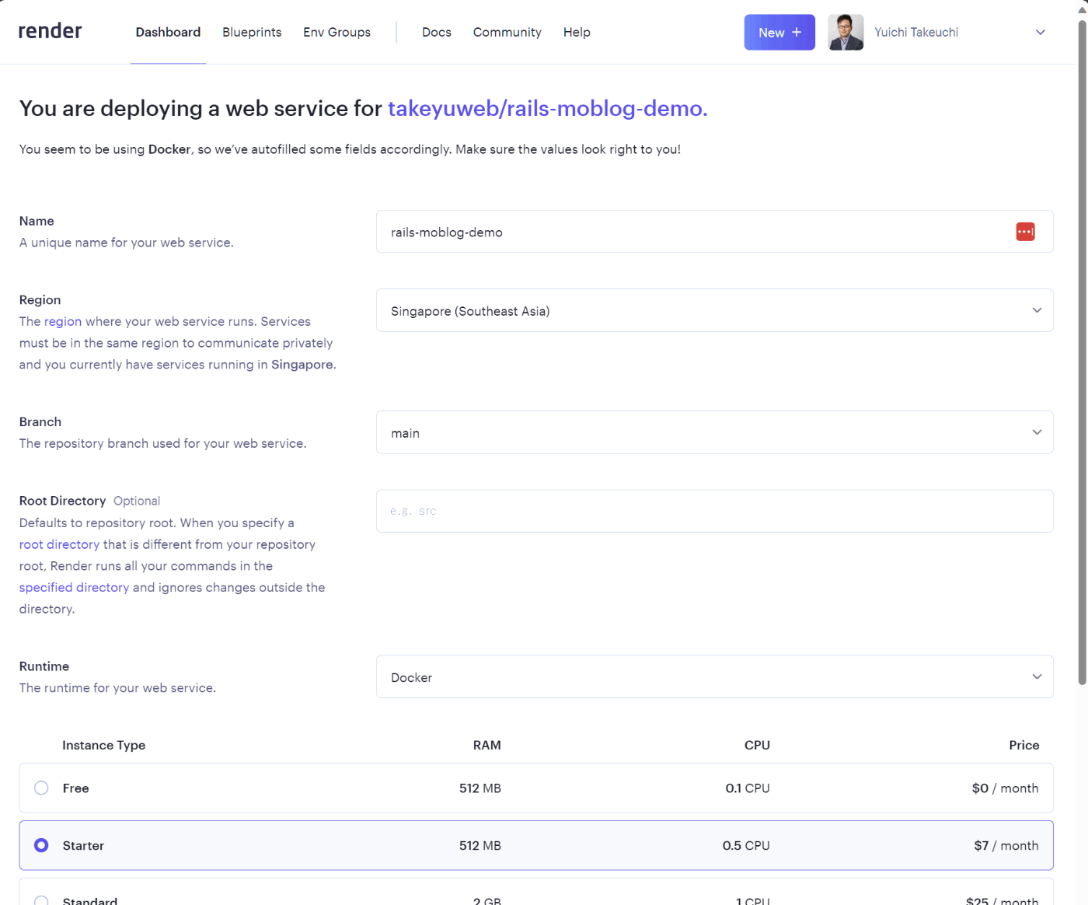Click the '$0 / month' price cell
This screenshot has height=905, width=1088.
coord(1005,788)
